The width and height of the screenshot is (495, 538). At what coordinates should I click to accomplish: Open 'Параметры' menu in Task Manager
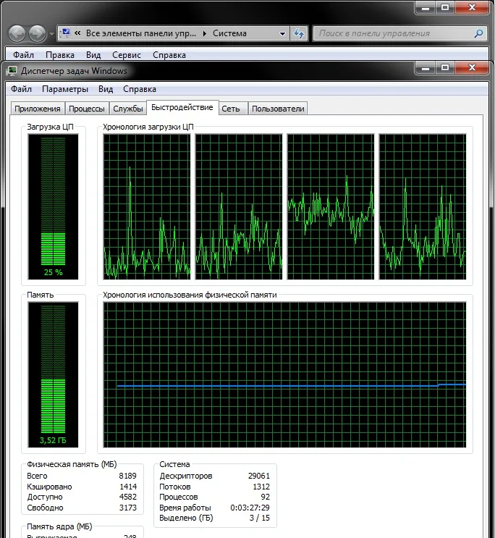(x=65, y=89)
